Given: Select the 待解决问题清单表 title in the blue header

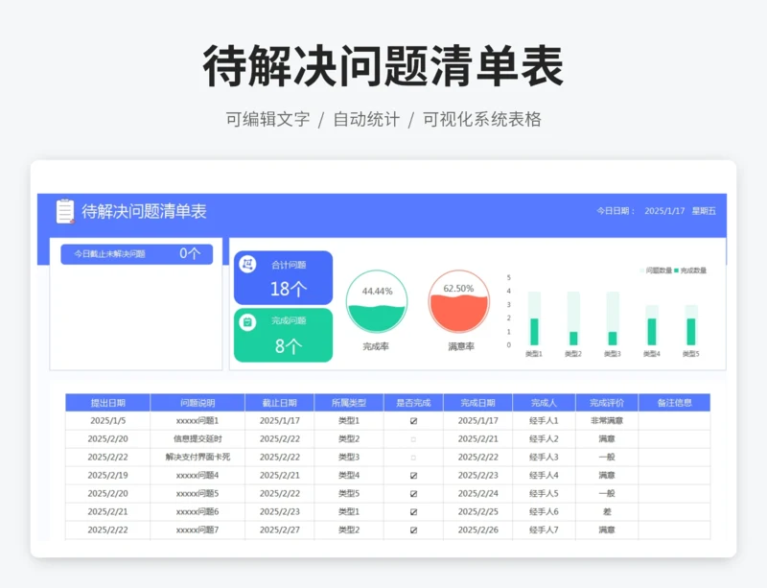Looking at the screenshot, I should point(145,211).
